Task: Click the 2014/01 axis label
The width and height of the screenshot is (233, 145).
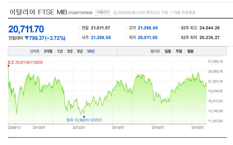Action: tap(118, 128)
